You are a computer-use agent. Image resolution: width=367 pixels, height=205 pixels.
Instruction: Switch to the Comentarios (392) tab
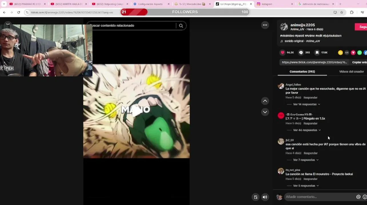pyautogui.click(x=302, y=71)
